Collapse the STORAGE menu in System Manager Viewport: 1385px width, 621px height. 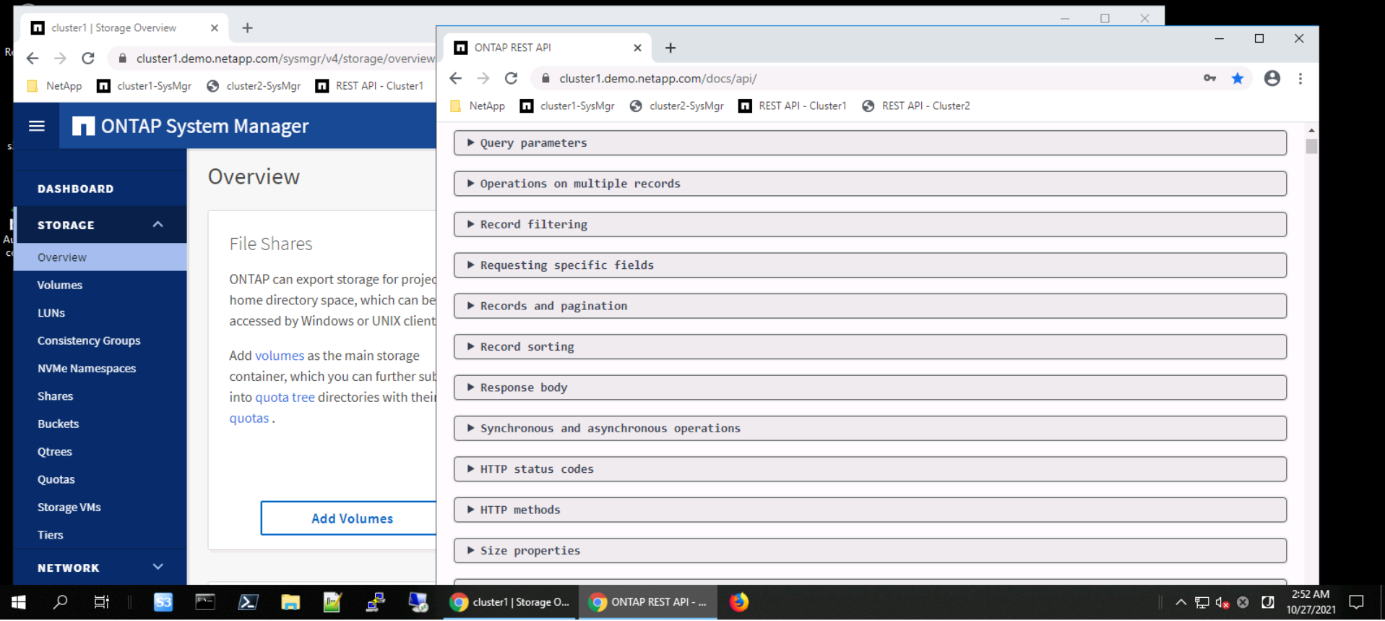pos(158,225)
